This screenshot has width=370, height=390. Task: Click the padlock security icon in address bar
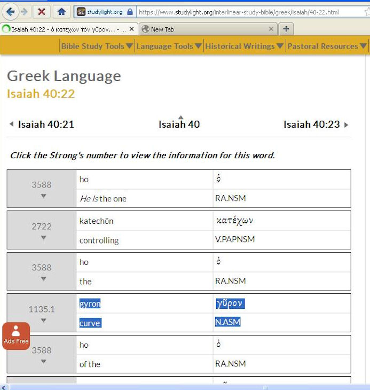(130, 12)
